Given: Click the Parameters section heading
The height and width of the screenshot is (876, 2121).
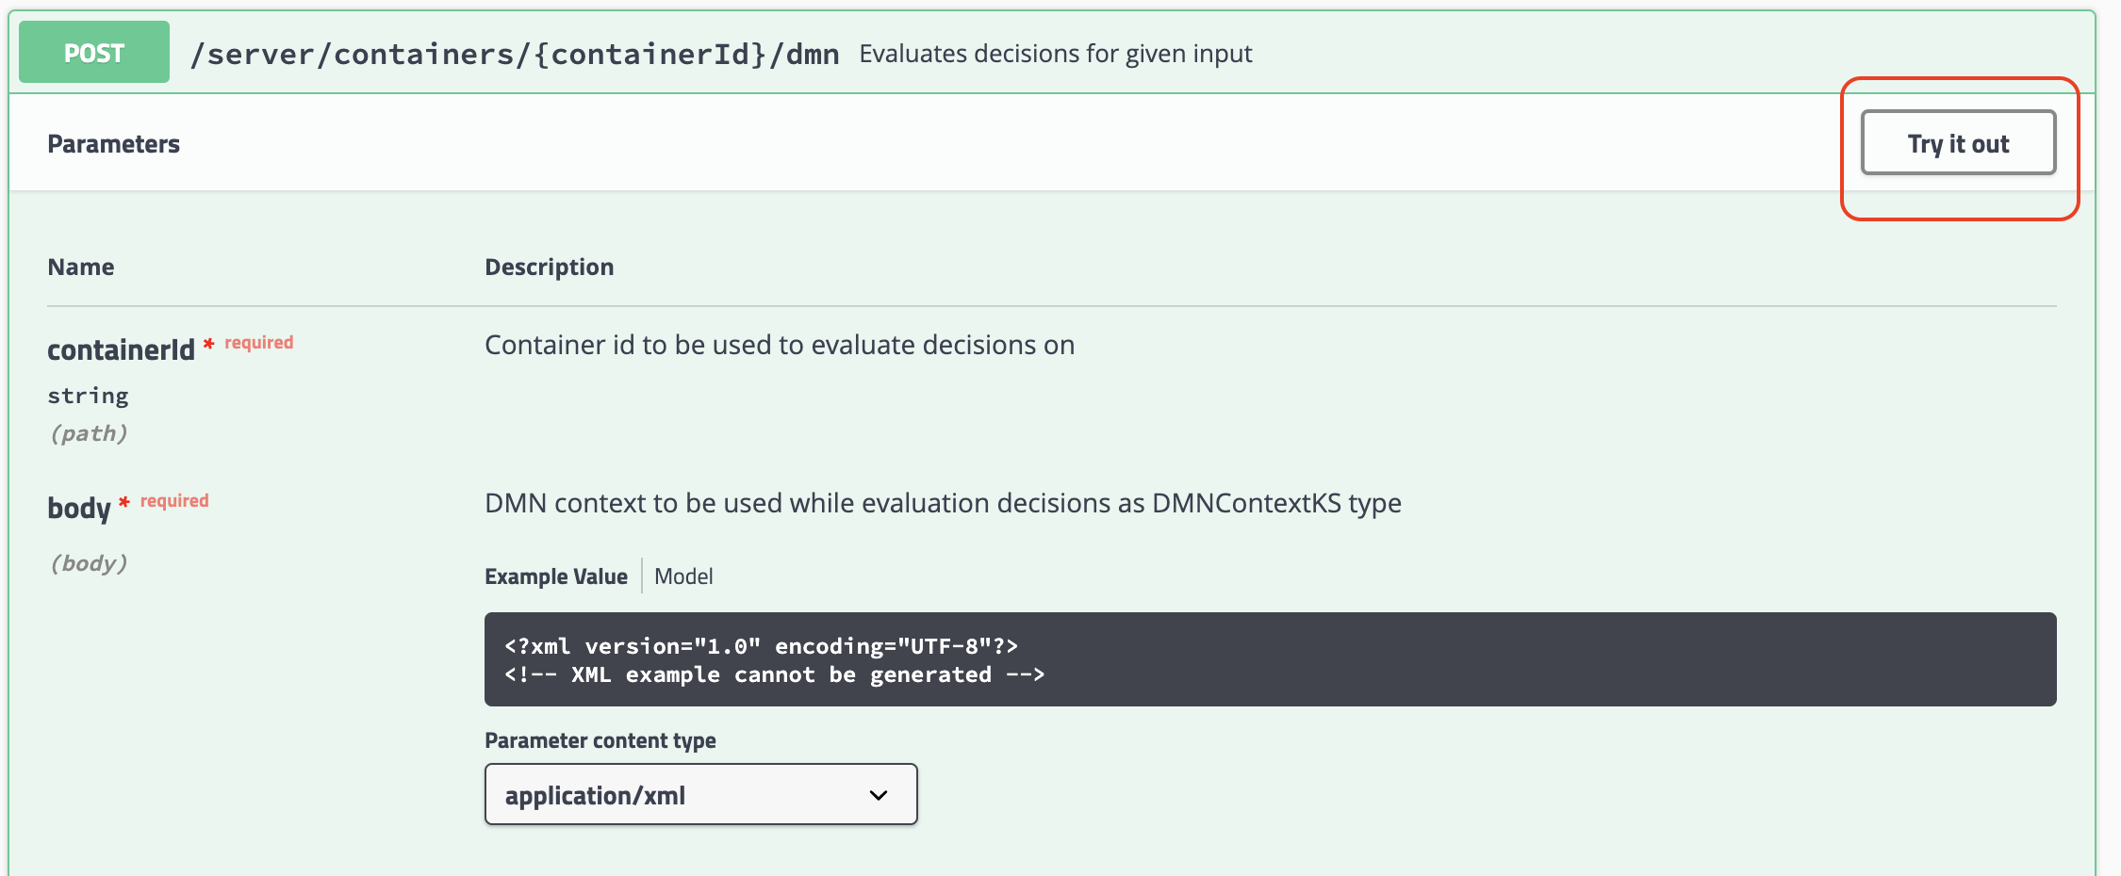Looking at the screenshot, I should click(113, 144).
